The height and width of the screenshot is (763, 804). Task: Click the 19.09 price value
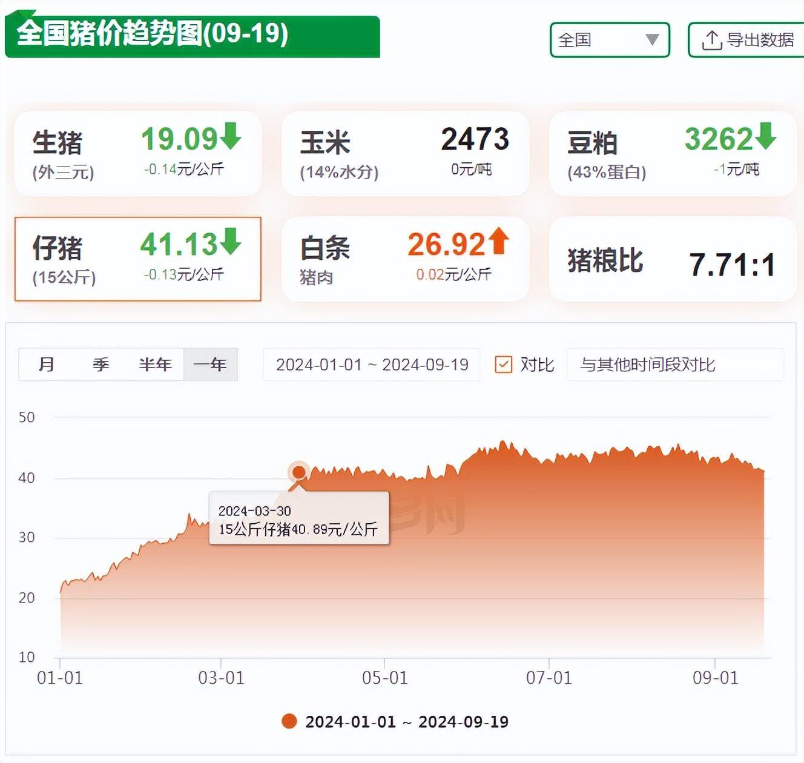coord(179,139)
